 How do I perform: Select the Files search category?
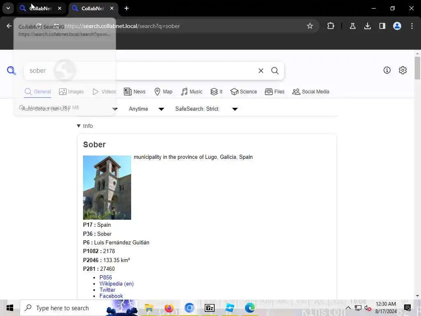tap(274, 92)
